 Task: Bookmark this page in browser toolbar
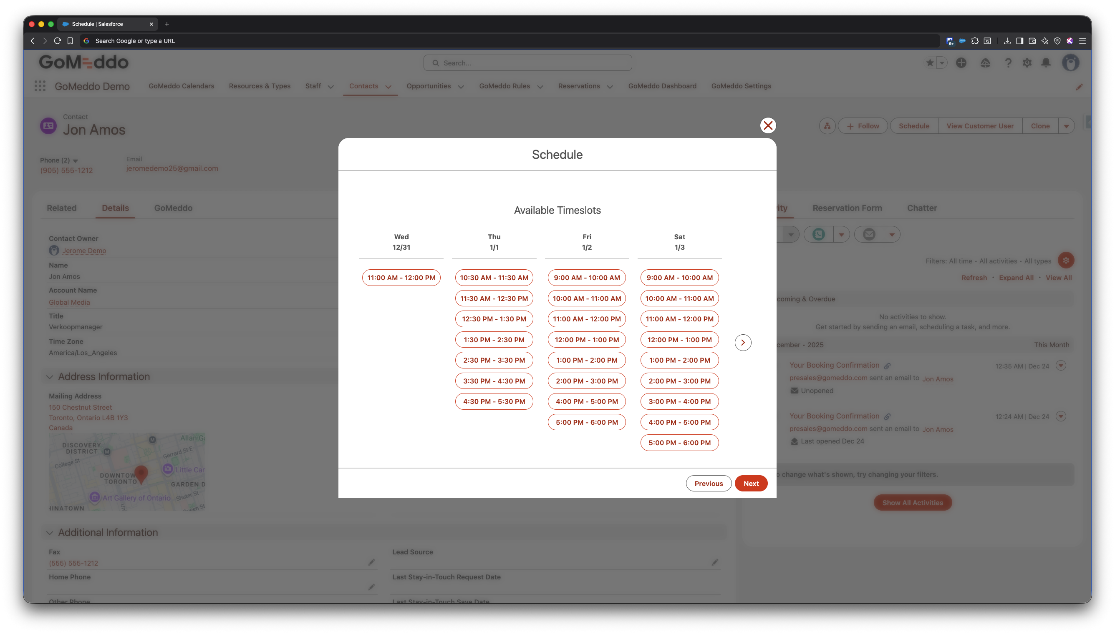(70, 41)
